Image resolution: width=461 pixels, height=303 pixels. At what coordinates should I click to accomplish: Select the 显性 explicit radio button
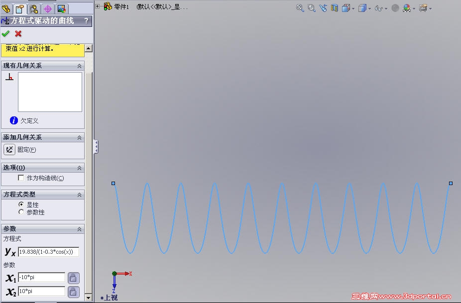click(21, 204)
